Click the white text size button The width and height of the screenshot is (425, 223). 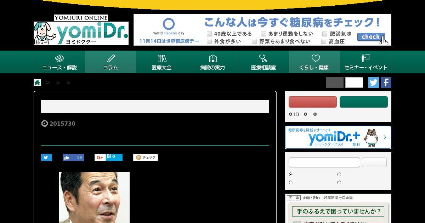[x=354, y=82]
